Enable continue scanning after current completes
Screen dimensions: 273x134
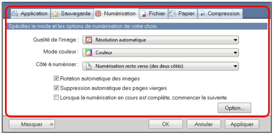(56, 97)
